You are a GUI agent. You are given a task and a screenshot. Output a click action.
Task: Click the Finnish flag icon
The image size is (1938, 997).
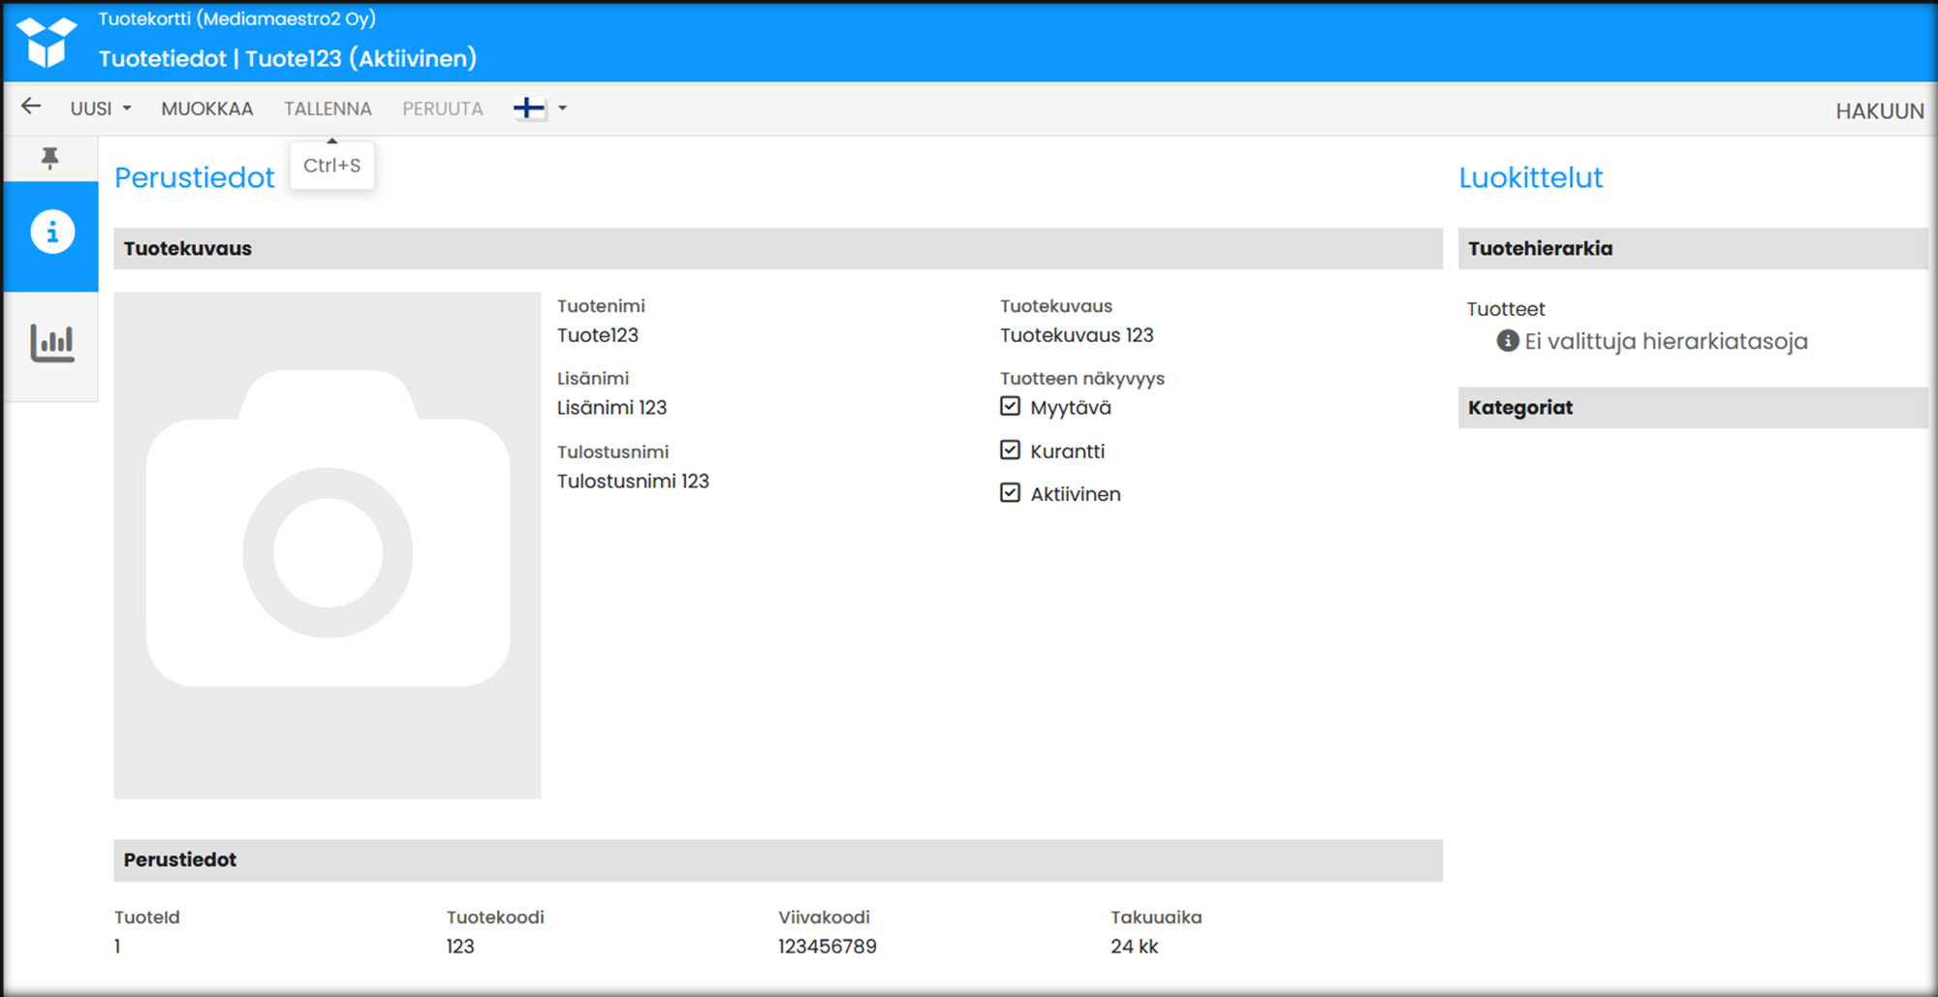(529, 109)
